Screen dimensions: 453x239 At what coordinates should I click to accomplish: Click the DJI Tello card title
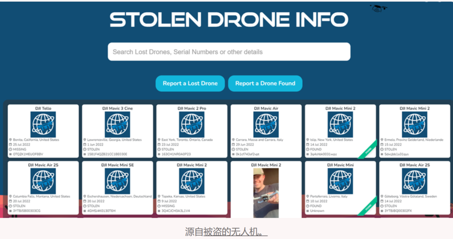(x=43, y=108)
